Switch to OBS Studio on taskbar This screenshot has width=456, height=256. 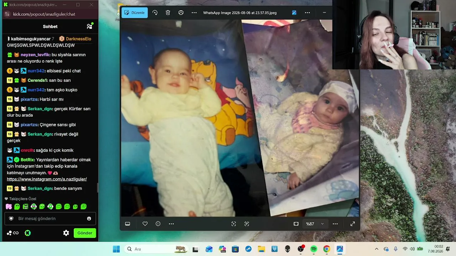tap(301, 249)
